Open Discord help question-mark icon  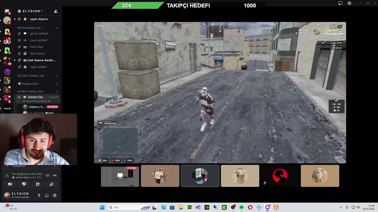[349, 3]
